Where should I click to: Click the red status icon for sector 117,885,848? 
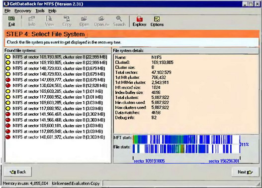pyautogui.click(x=8, y=131)
